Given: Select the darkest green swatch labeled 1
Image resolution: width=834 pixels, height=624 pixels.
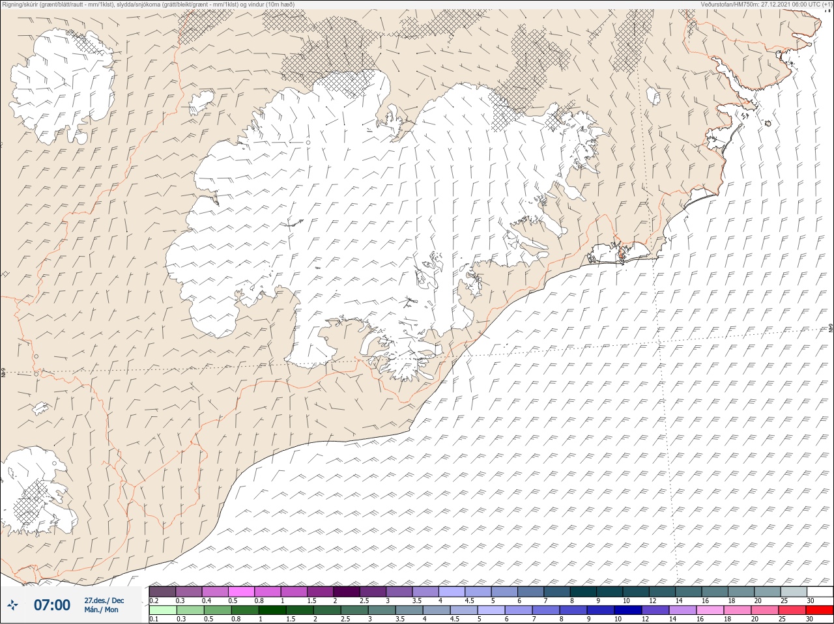Looking at the screenshot, I should coord(272,610).
